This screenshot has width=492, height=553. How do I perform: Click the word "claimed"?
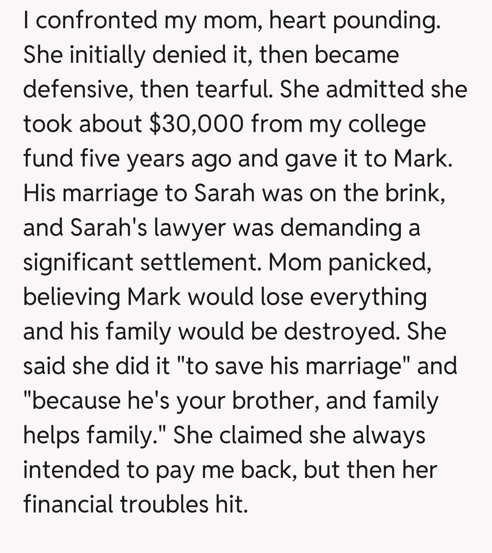pos(261,436)
